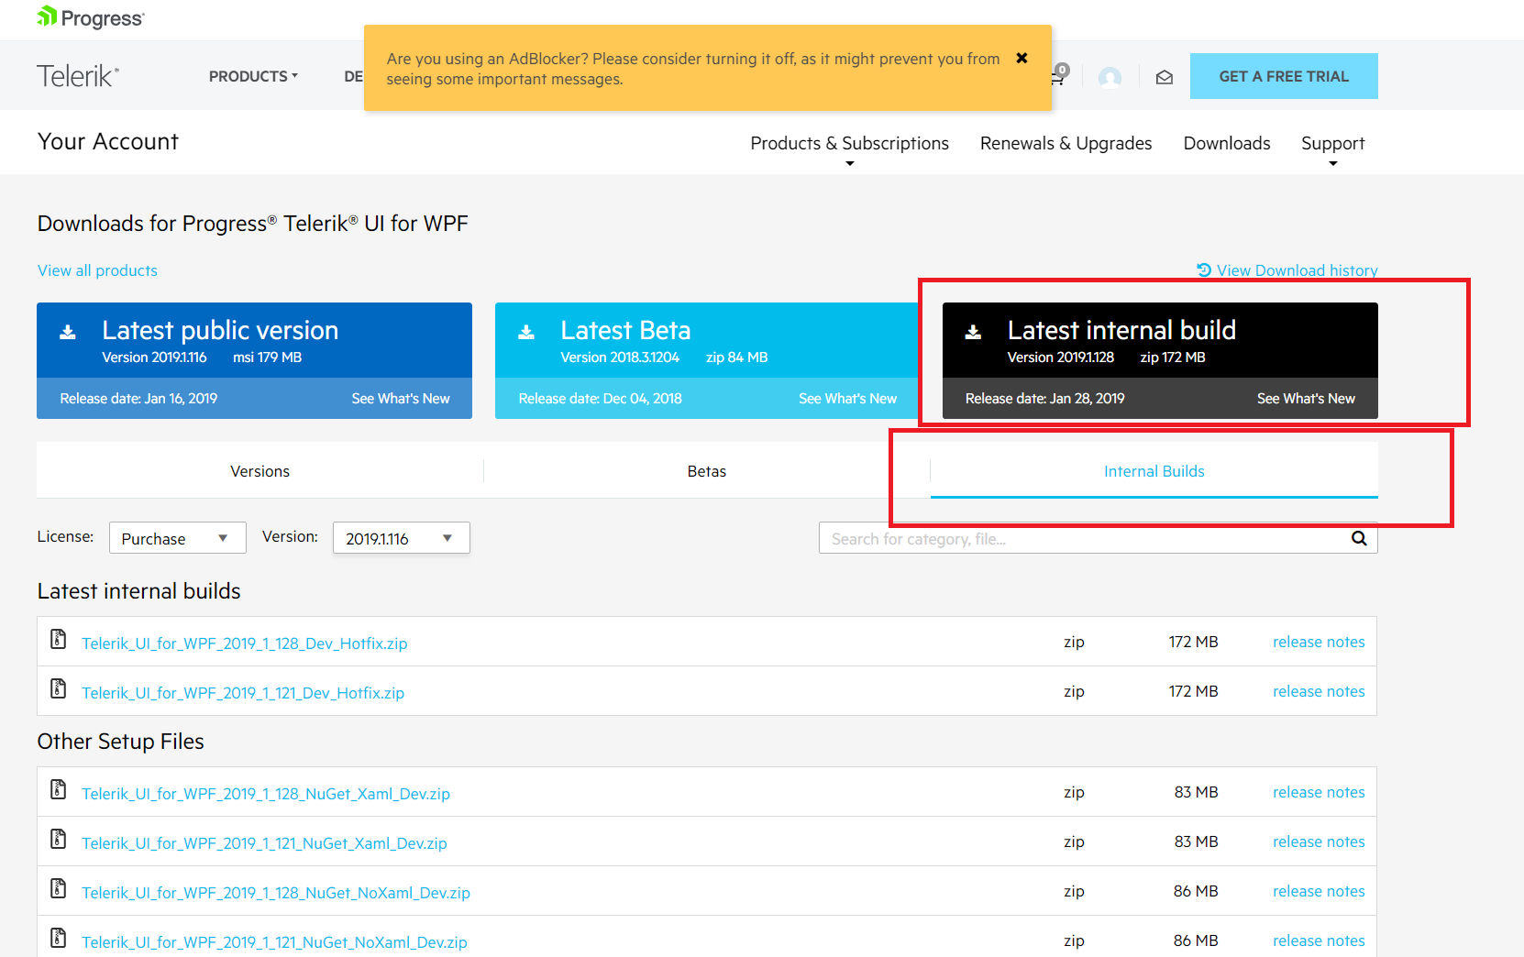This screenshot has width=1524, height=957.
Task: Download Telerik_UI_for_WPF_2019_1_121_NuGet_Xaml_Dev.zip
Action: (x=264, y=843)
